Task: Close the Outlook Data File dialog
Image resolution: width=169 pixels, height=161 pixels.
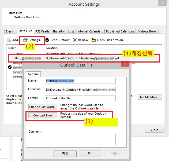Action: click(125, 64)
